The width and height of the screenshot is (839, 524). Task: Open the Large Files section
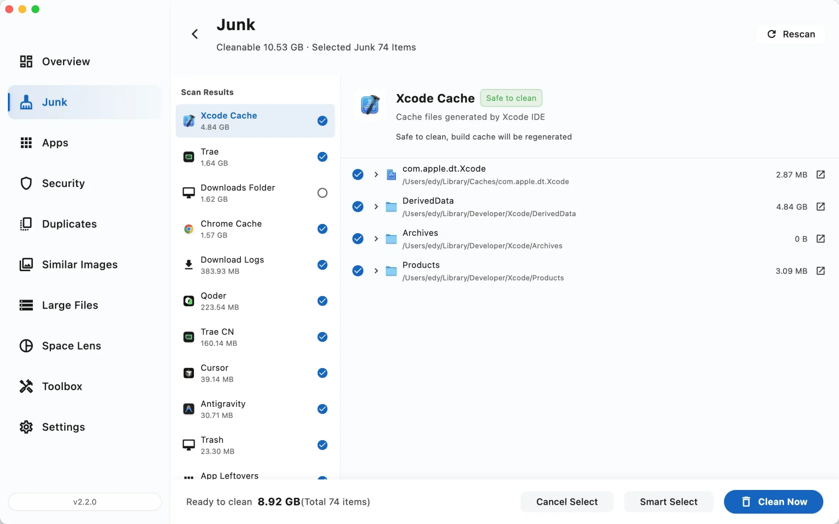(x=70, y=305)
